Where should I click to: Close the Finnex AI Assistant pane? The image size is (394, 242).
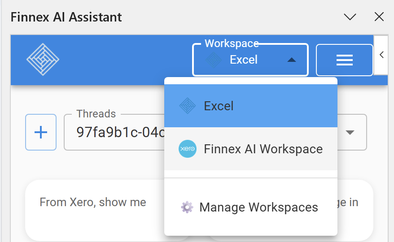(x=379, y=17)
